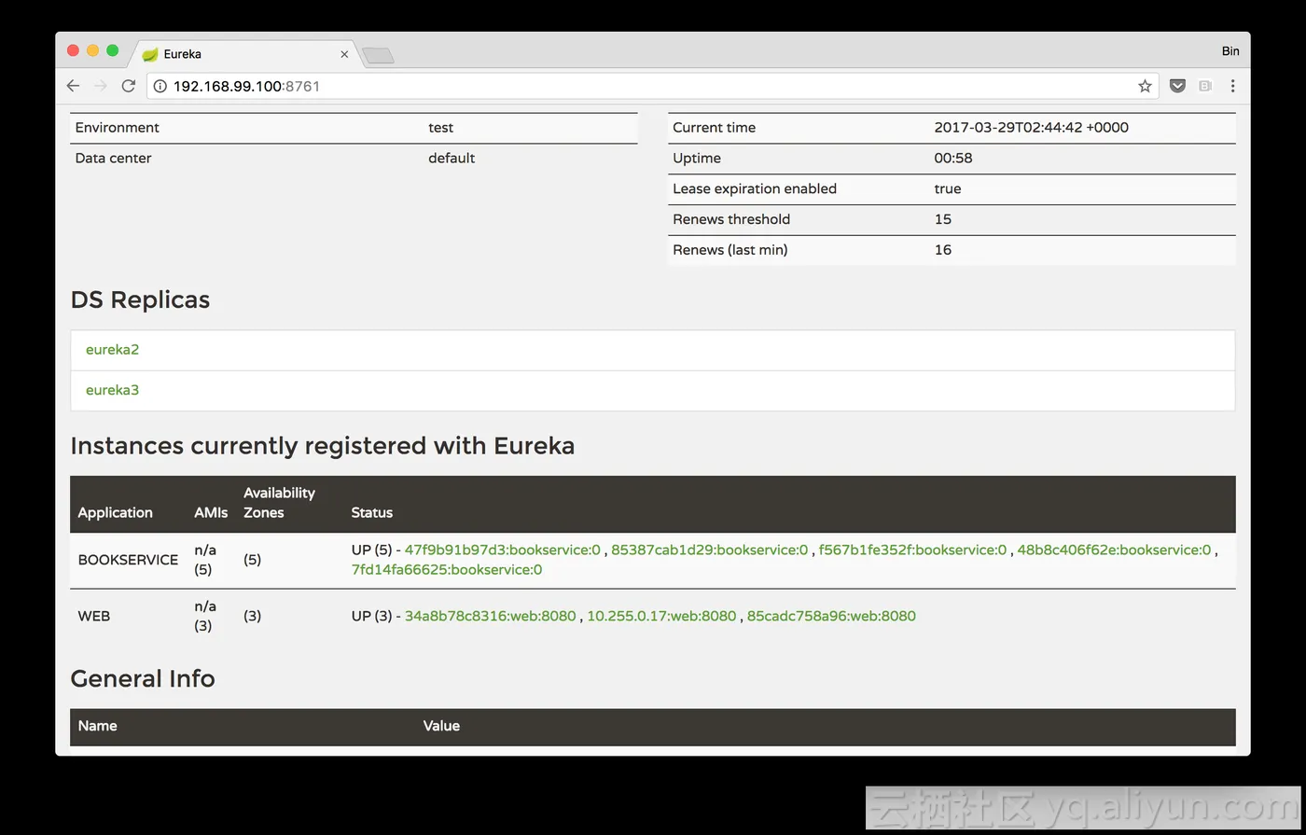
Task: Open the eureka2 replica link
Action: pyautogui.click(x=112, y=349)
